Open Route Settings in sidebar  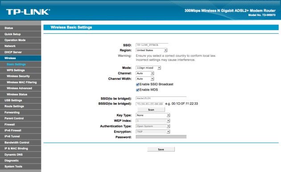pos(21,106)
